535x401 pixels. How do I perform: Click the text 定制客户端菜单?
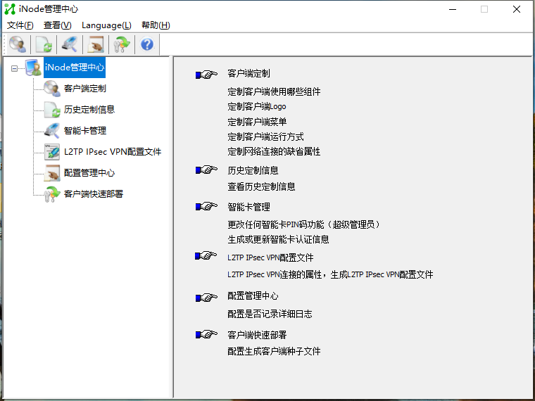[257, 122]
